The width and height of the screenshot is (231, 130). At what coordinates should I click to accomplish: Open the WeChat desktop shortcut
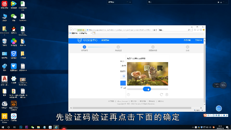(13, 16)
